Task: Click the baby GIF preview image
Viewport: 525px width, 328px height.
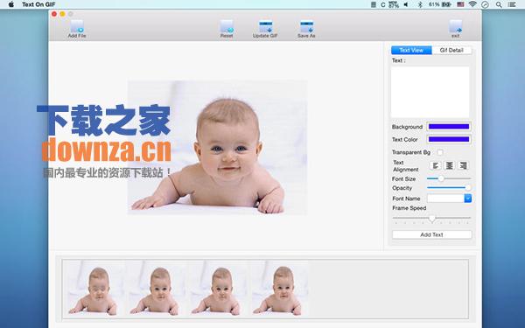Action: [x=217, y=147]
